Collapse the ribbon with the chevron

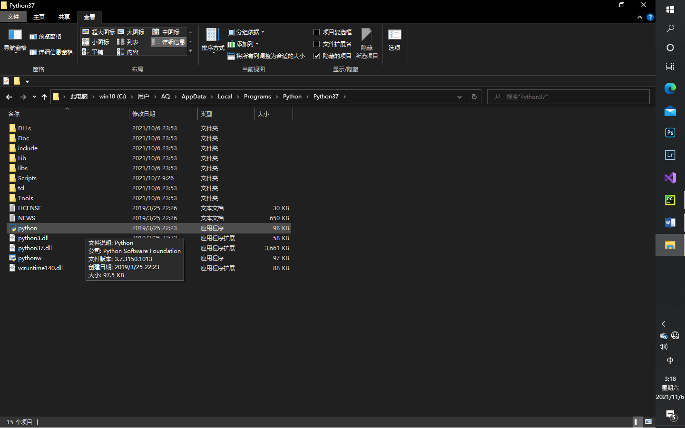(640, 17)
